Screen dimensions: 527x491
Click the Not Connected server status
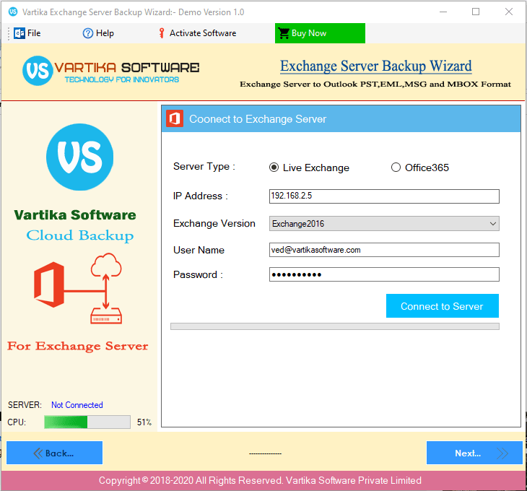coord(77,405)
